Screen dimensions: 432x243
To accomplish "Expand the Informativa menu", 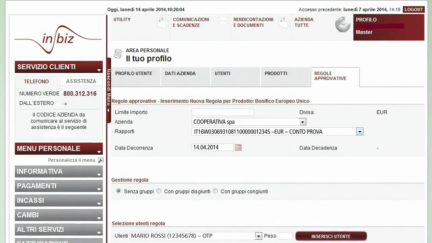I will click(59, 171).
